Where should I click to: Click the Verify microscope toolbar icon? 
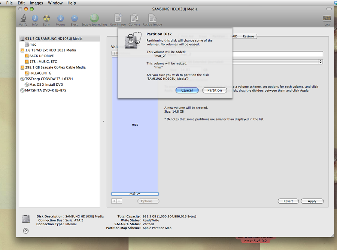tap(23, 18)
